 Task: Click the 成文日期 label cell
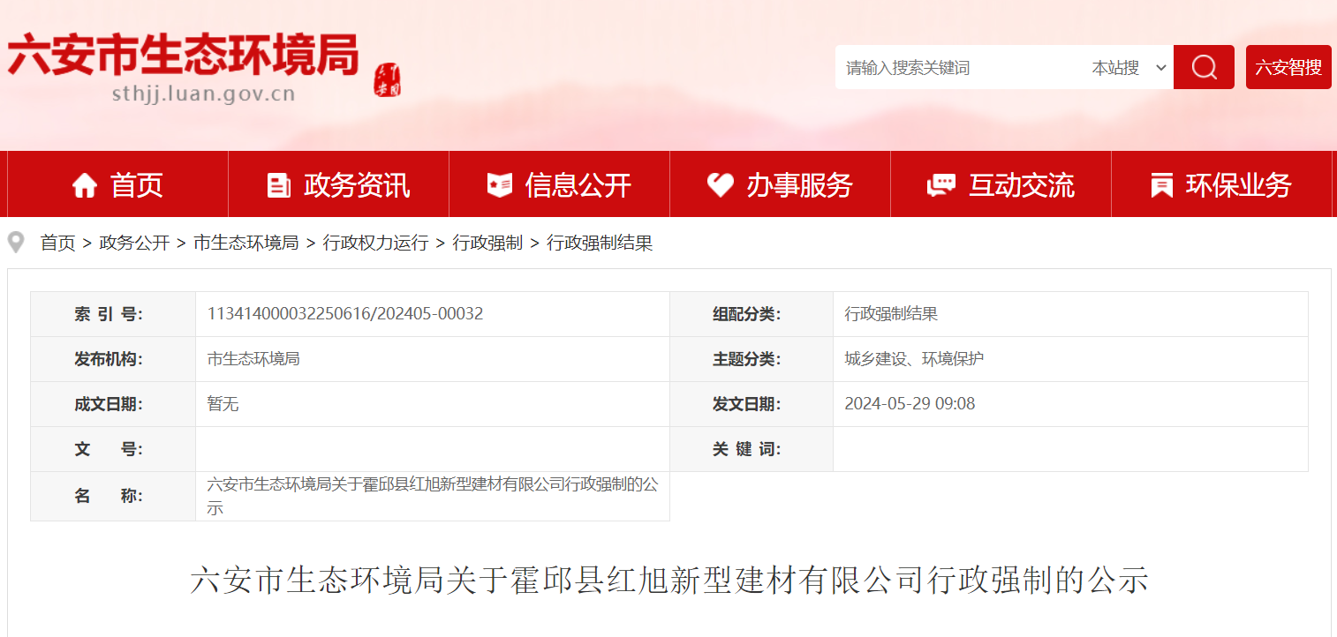point(113,404)
